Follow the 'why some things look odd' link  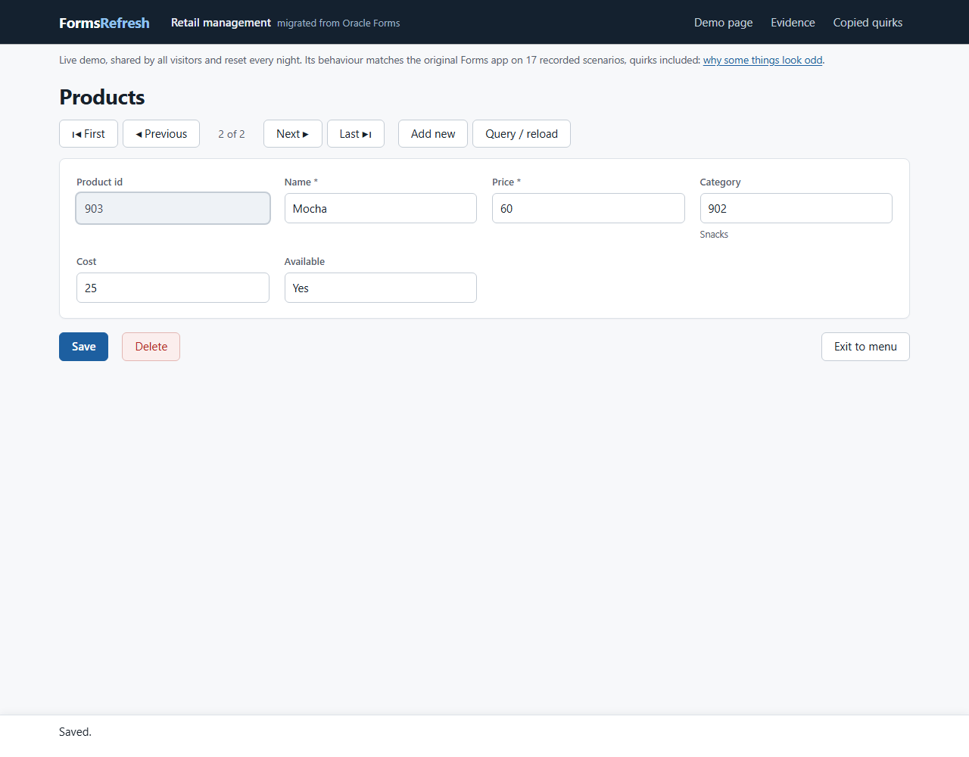click(762, 60)
